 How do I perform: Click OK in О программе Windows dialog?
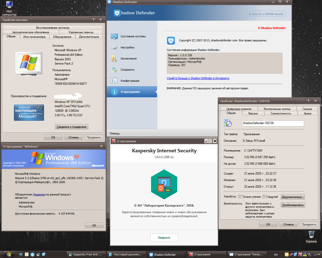(94, 225)
